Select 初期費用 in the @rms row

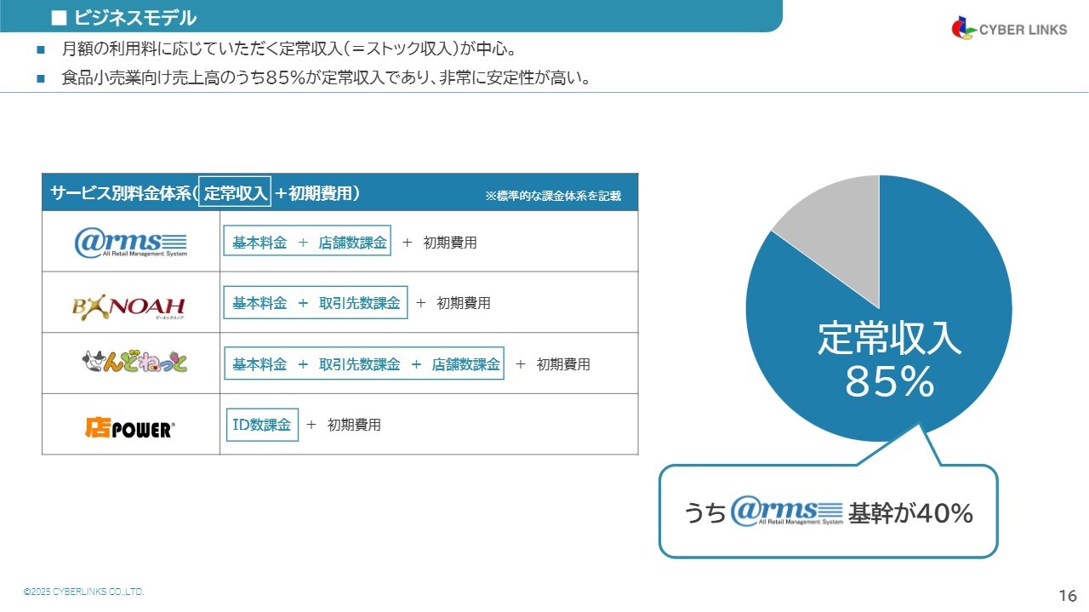[450, 243]
